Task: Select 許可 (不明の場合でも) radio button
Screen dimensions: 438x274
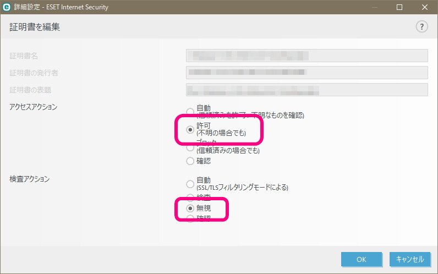Action: (190, 129)
